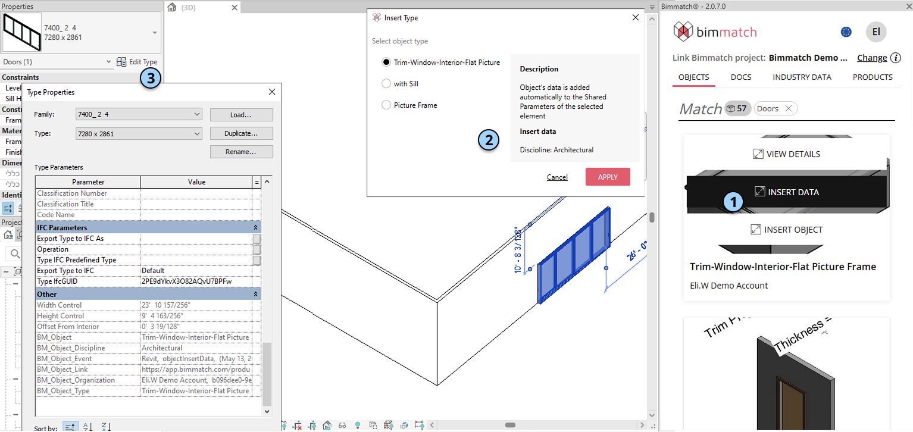The height and width of the screenshot is (432, 913).
Task: Open the El user avatar in Bimmatch
Action: tap(876, 32)
